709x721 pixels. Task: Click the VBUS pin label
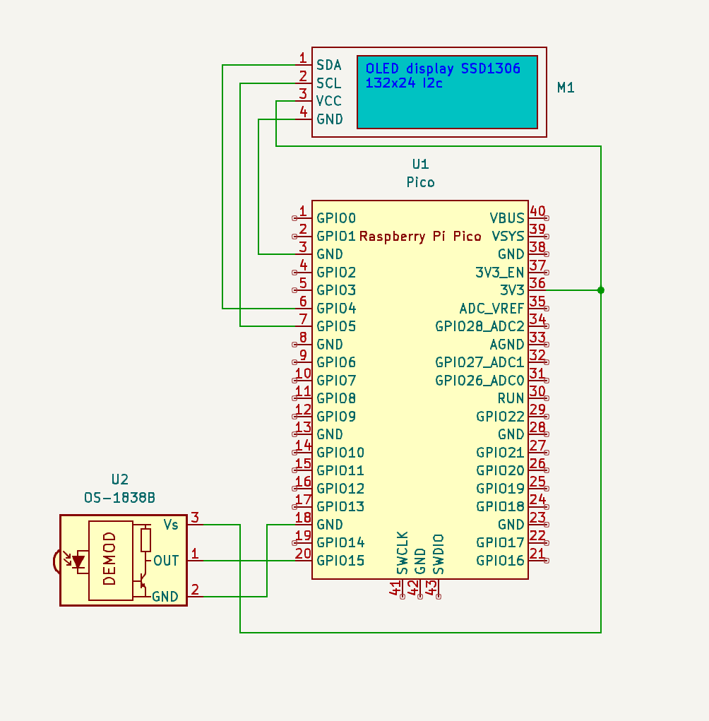pyautogui.click(x=507, y=218)
